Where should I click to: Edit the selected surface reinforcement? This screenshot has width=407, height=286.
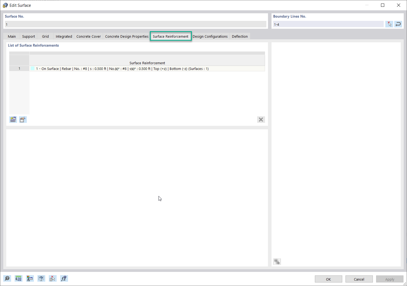click(x=23, y=120)
